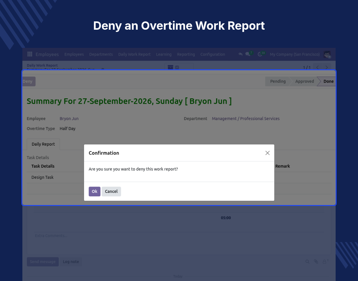Image resolution: width=358 pixels, height=281 pixels.
Task: Cancel the deny confirmation dialog
Action: coord(111,191)
